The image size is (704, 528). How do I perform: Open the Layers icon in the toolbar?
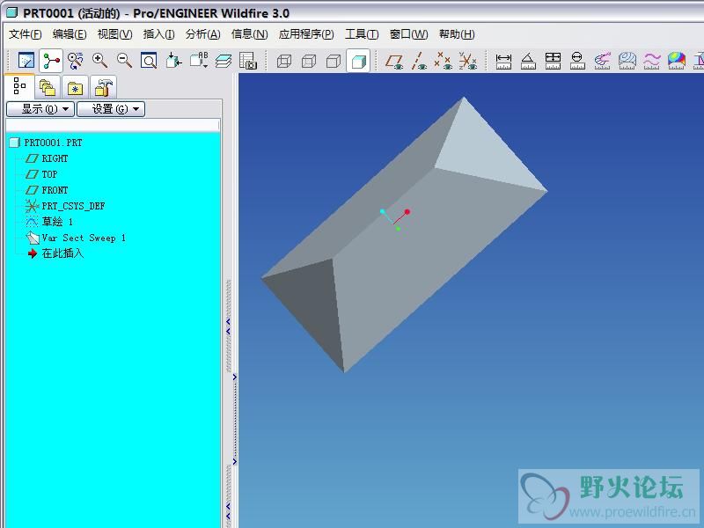(x=224, y=61)
